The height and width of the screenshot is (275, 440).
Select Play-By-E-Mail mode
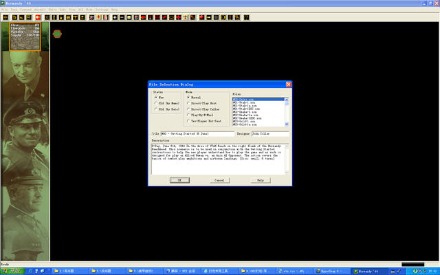tap(188, 115)
